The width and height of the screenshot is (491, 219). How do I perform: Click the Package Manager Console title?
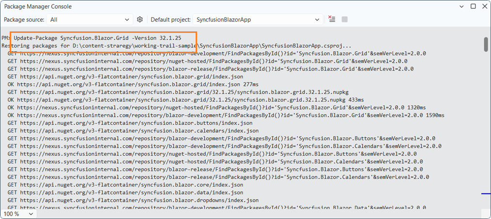38,6
